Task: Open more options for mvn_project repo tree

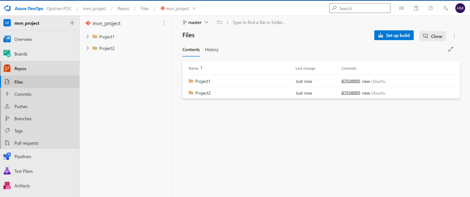Action: [164, 23]
